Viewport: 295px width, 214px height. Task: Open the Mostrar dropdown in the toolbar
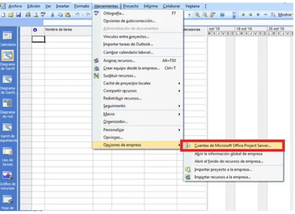[285, 15]
